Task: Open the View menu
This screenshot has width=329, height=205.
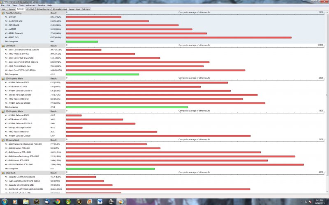Action: [x=14, y=5]
